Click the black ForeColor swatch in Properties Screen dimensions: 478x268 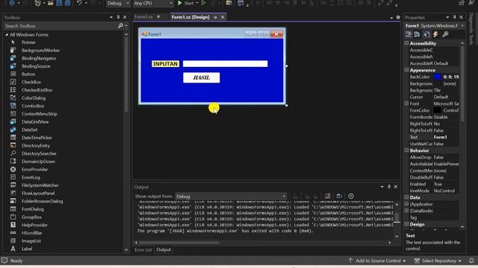coord(438,110)
